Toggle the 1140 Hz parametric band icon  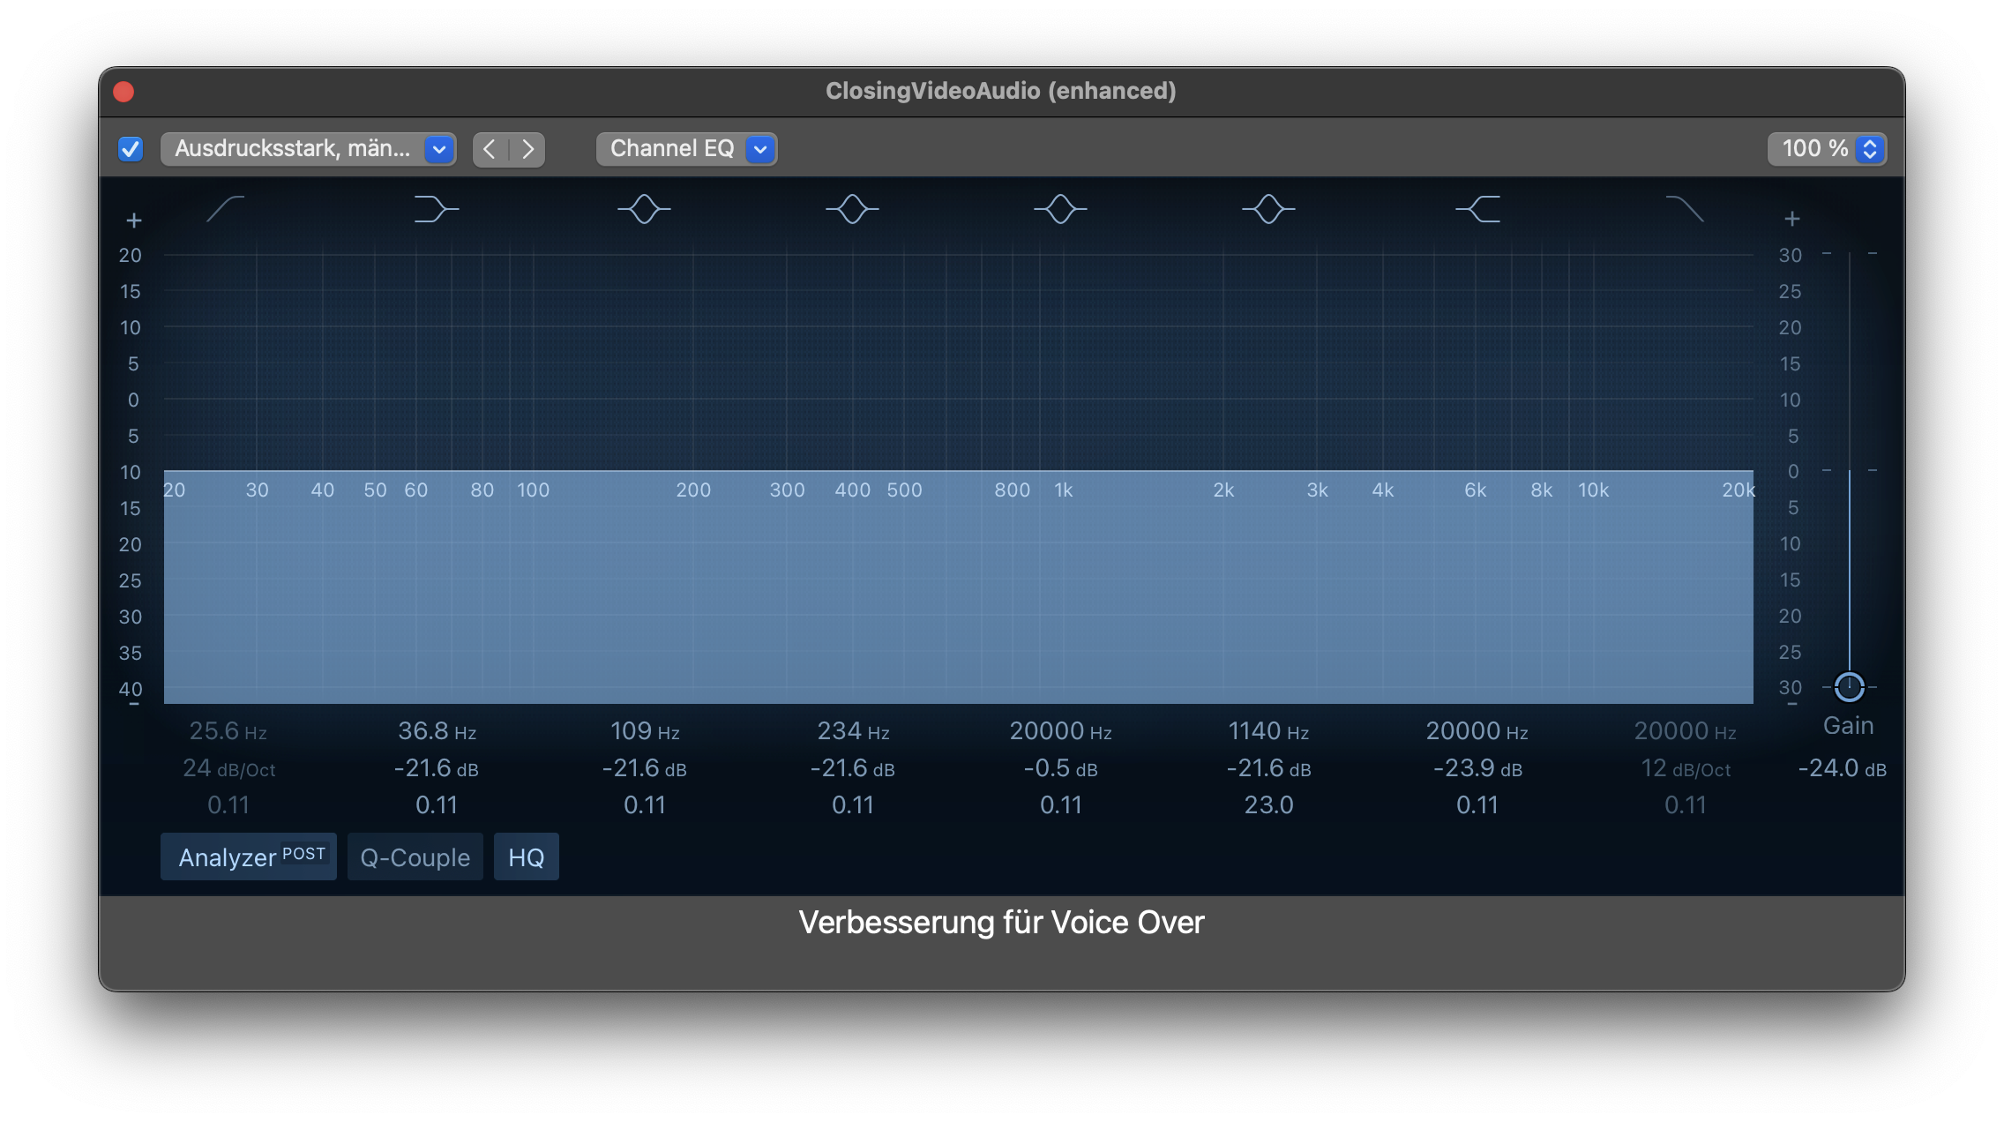coord(1268,209)
